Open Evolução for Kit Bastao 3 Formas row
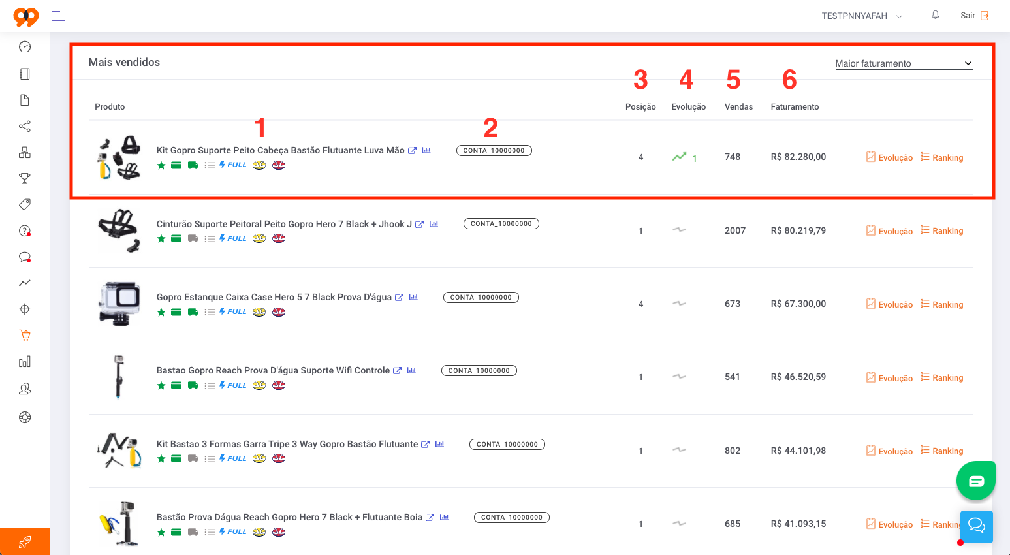Image resolution: width=1010 pixels, height=555 pixels. 889,451
